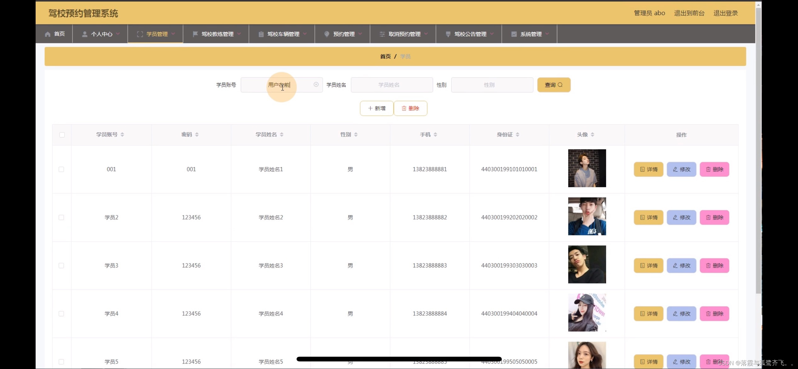Viewport: 798px width, 369px height.
Task: Click the location pin icon beside 预约管理
Action: coord(327,34)
